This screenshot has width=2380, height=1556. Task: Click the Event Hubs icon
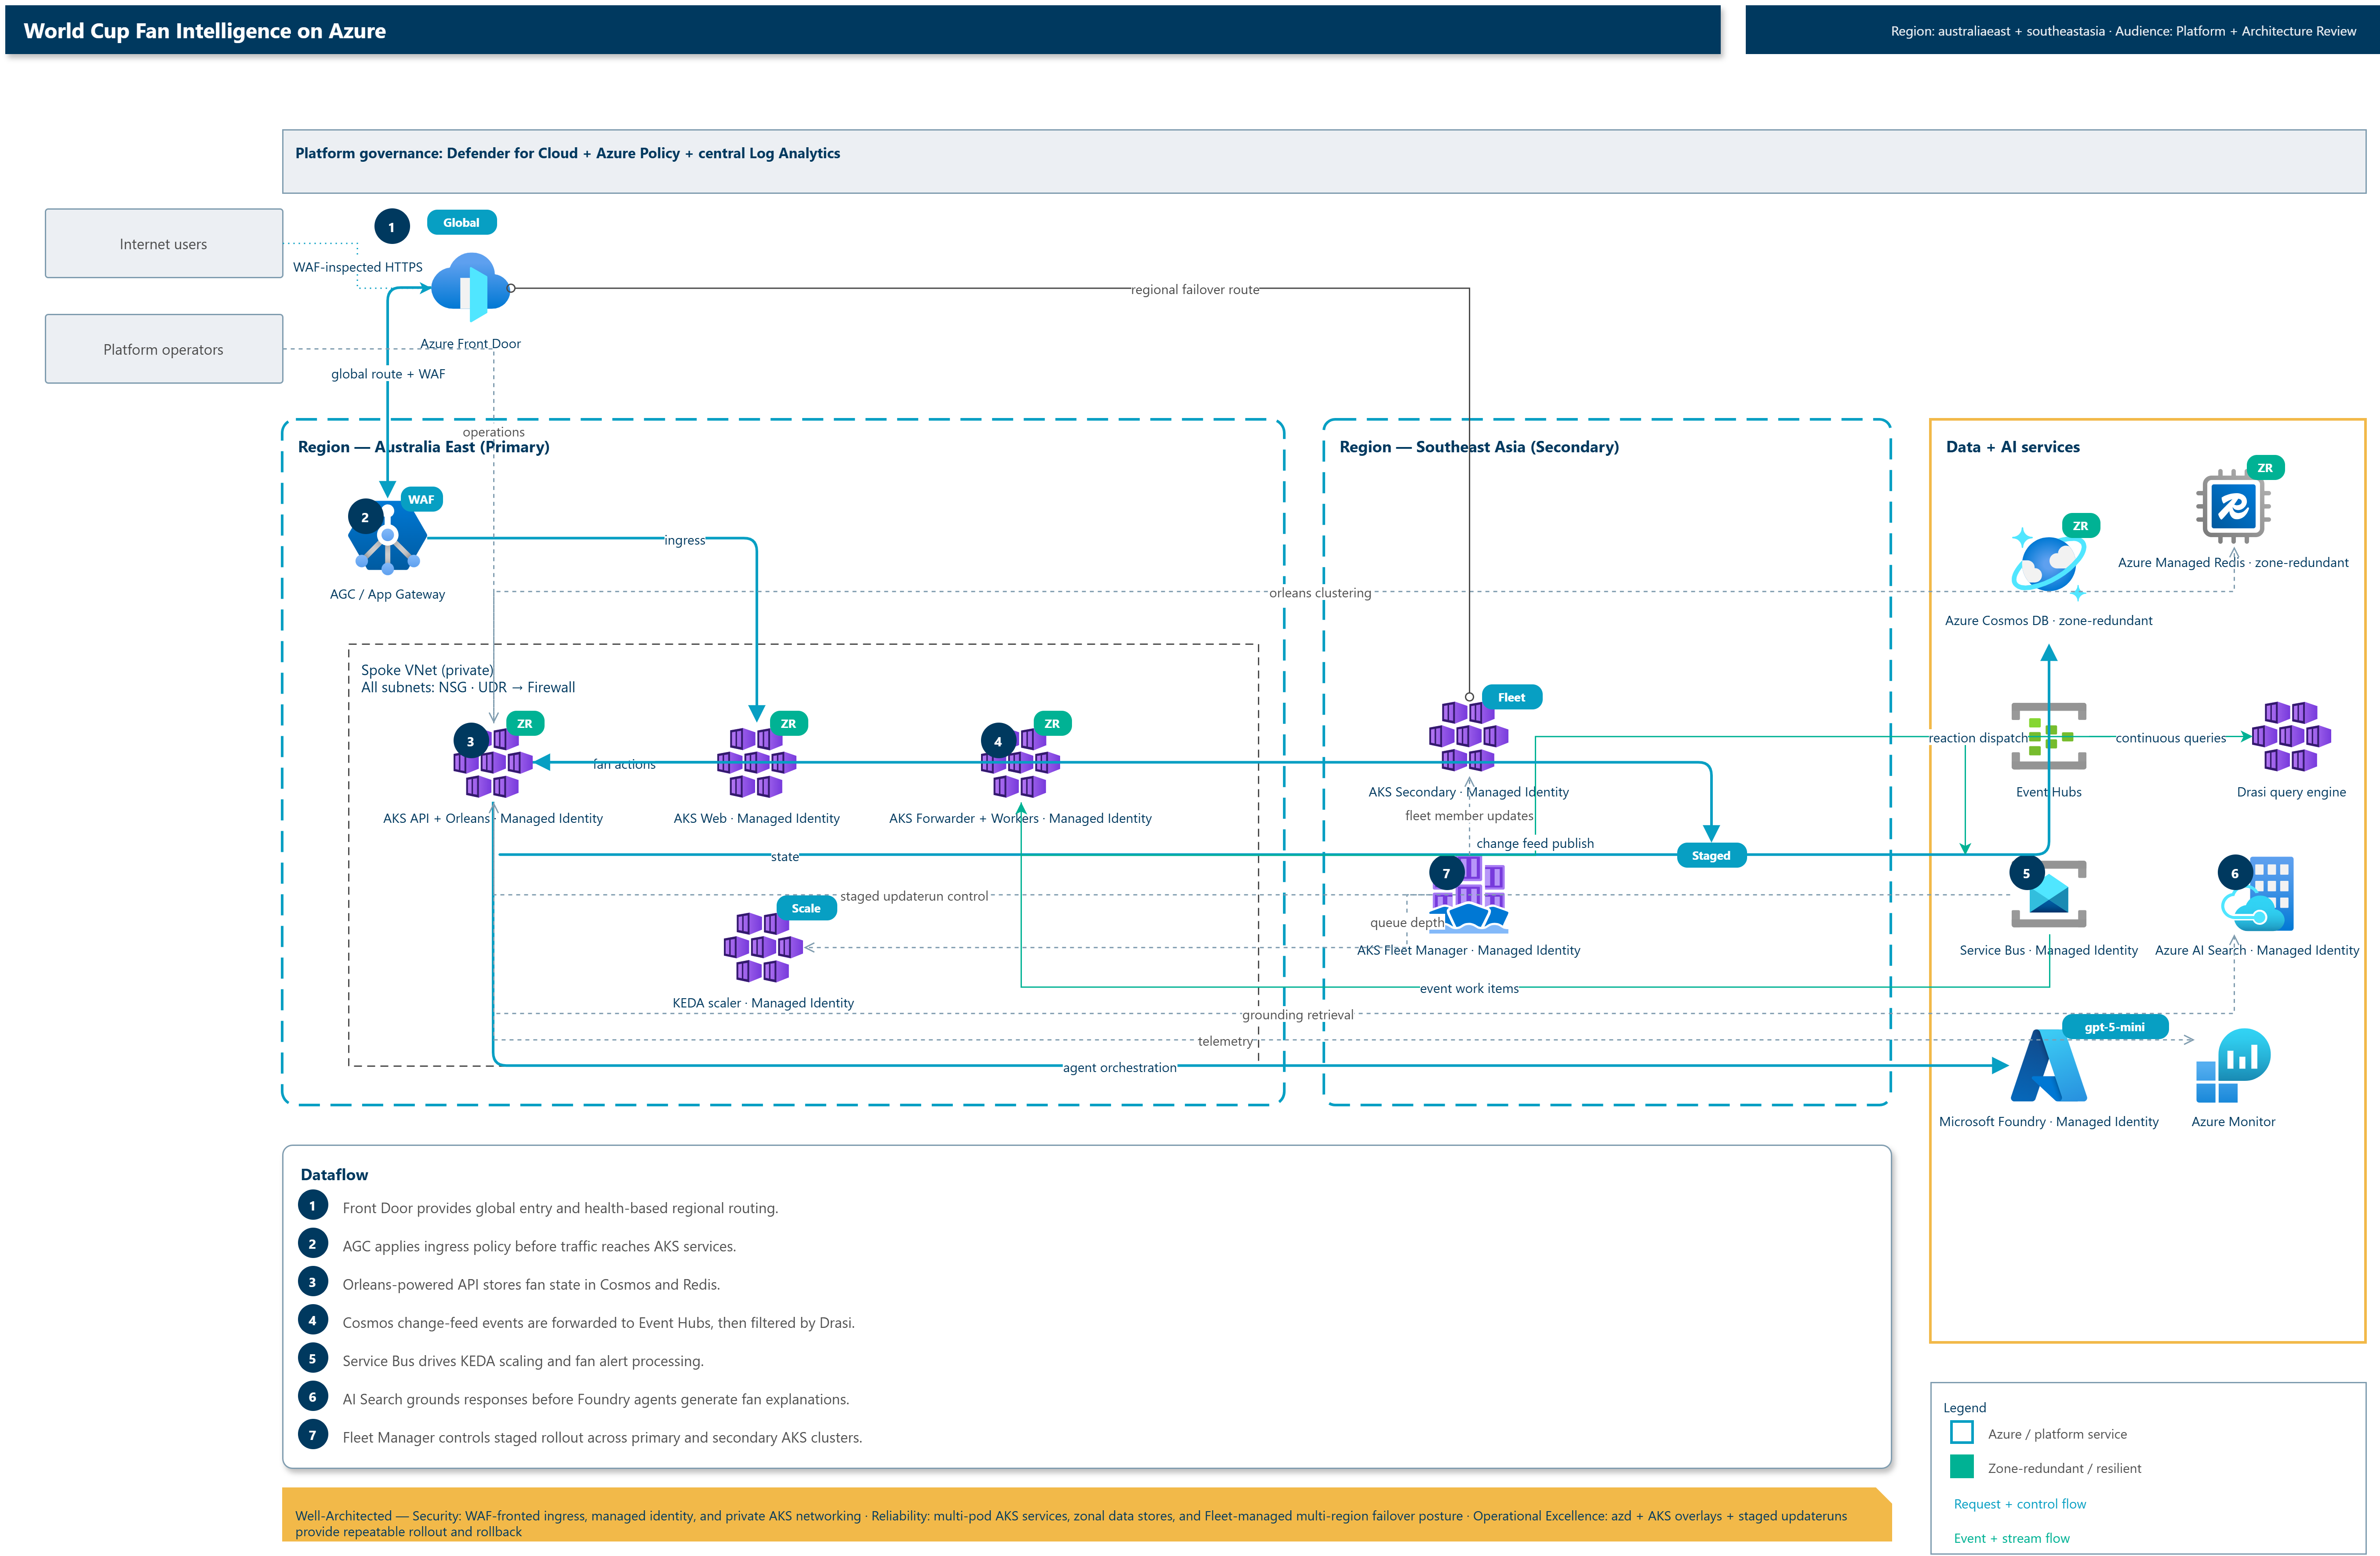click(x=2049, y=736)
